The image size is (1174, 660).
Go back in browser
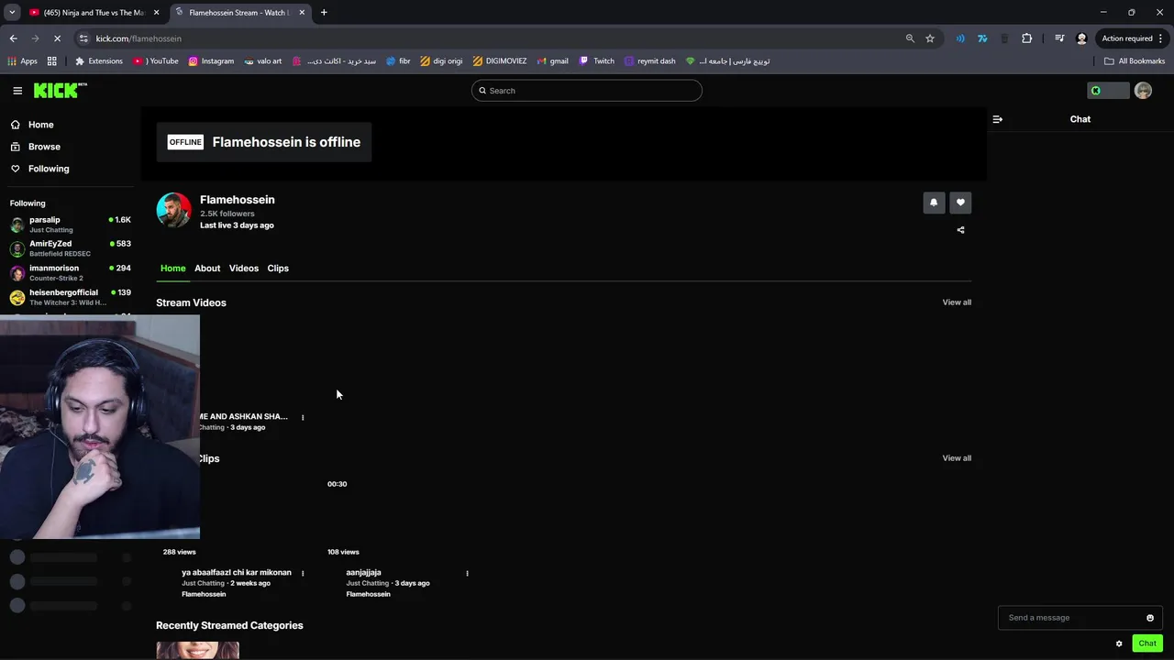click(13, 38)
